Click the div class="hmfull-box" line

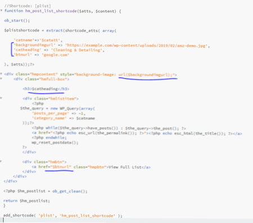[42, 79]
